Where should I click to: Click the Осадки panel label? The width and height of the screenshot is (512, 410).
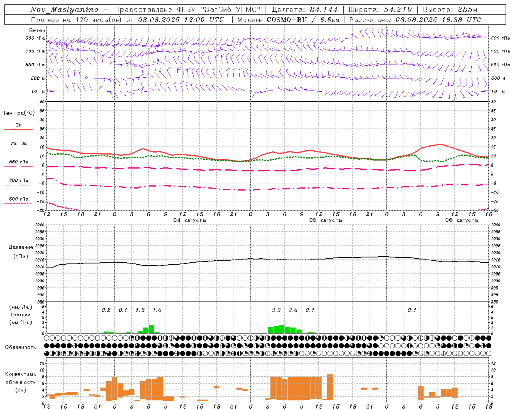[20, 315]
